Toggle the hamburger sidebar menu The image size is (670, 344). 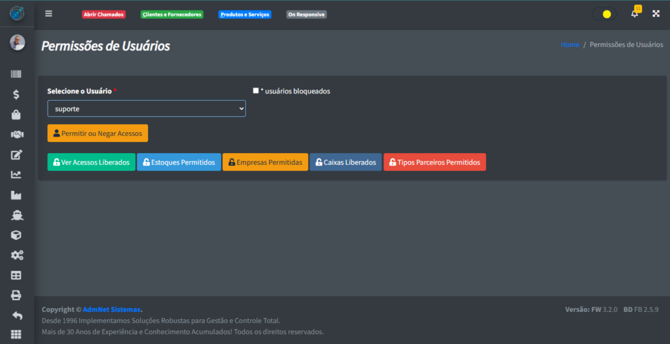[48, 14]
